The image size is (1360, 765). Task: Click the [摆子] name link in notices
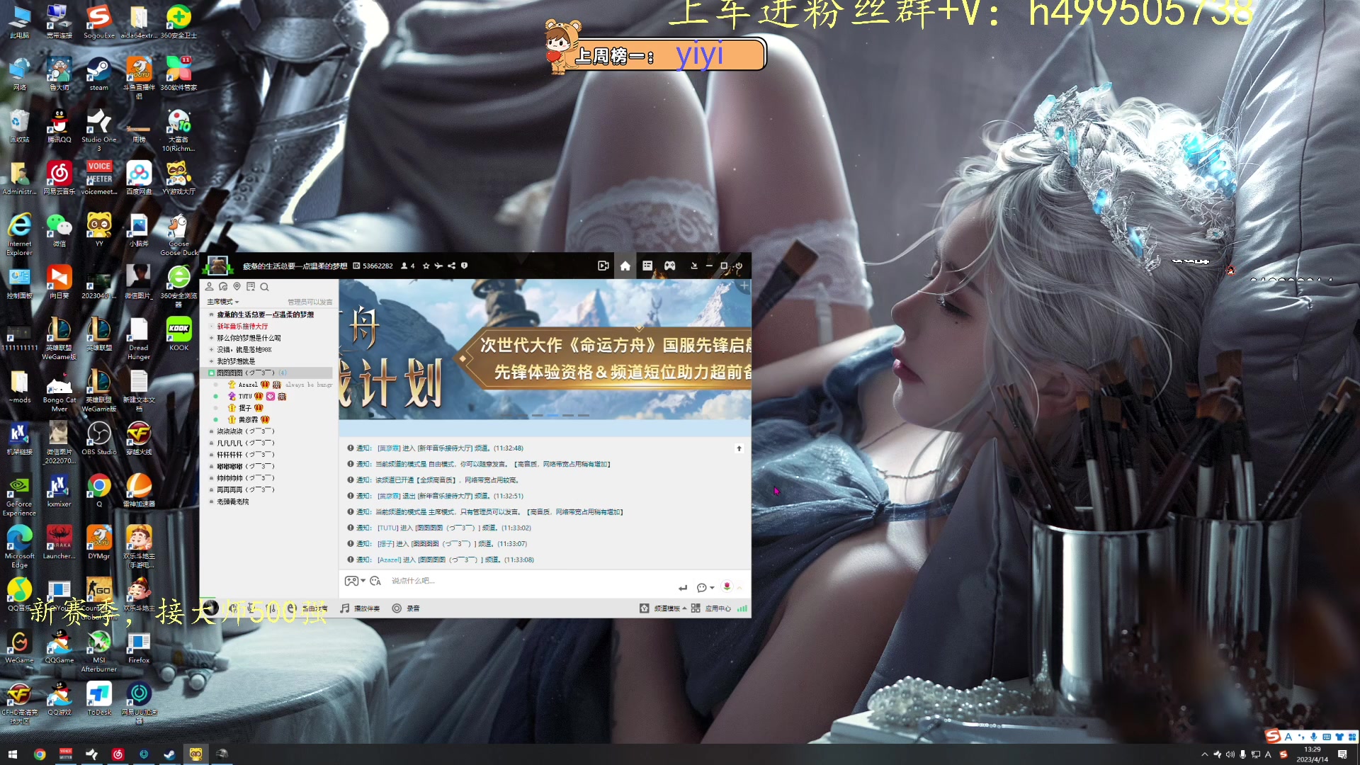click(x=385, y=544)
